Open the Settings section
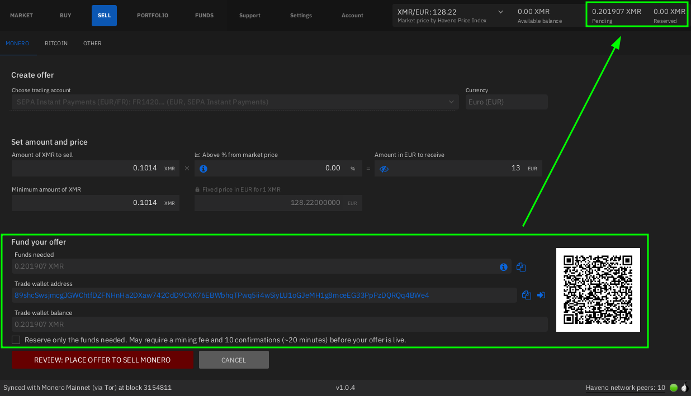The width and height of the screenshot is (691, 396). [301, 16]
